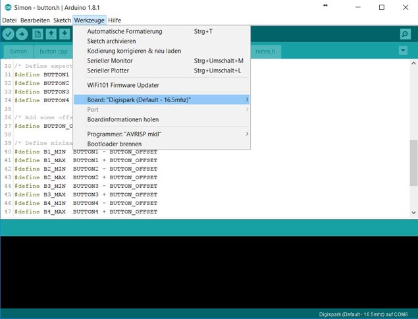Viewport: 418px width, 319px height.
Task: Switch to the button.cpp tab
Action: pyautogui.click(x=53, y=51)
